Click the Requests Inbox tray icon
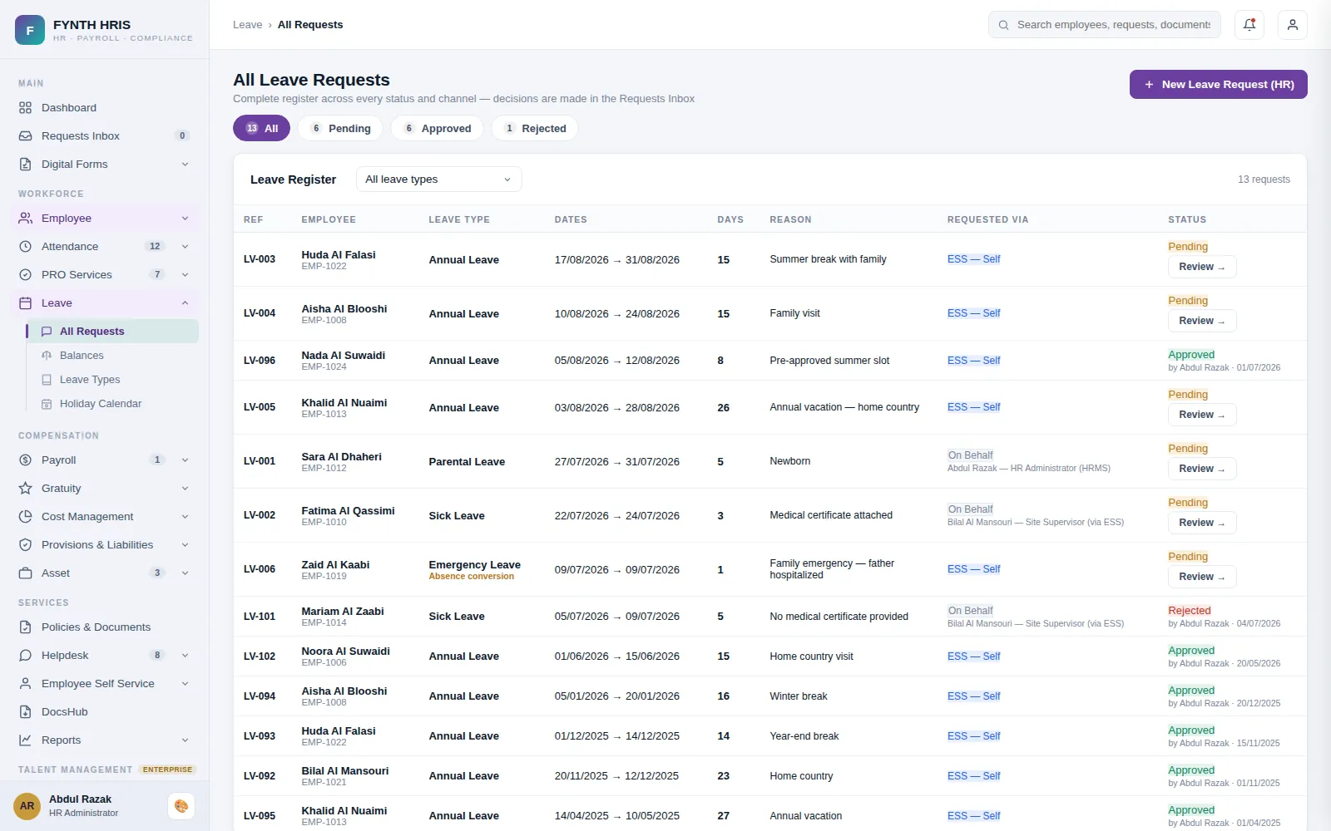Viewport: 1331px width, 831px height. pos(26,136)
